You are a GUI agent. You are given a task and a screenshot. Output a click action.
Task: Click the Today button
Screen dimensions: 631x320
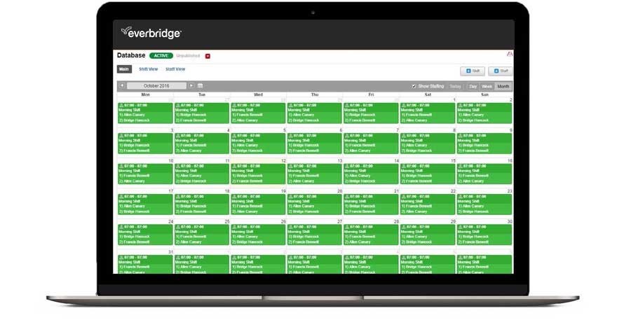coord(456,86)
